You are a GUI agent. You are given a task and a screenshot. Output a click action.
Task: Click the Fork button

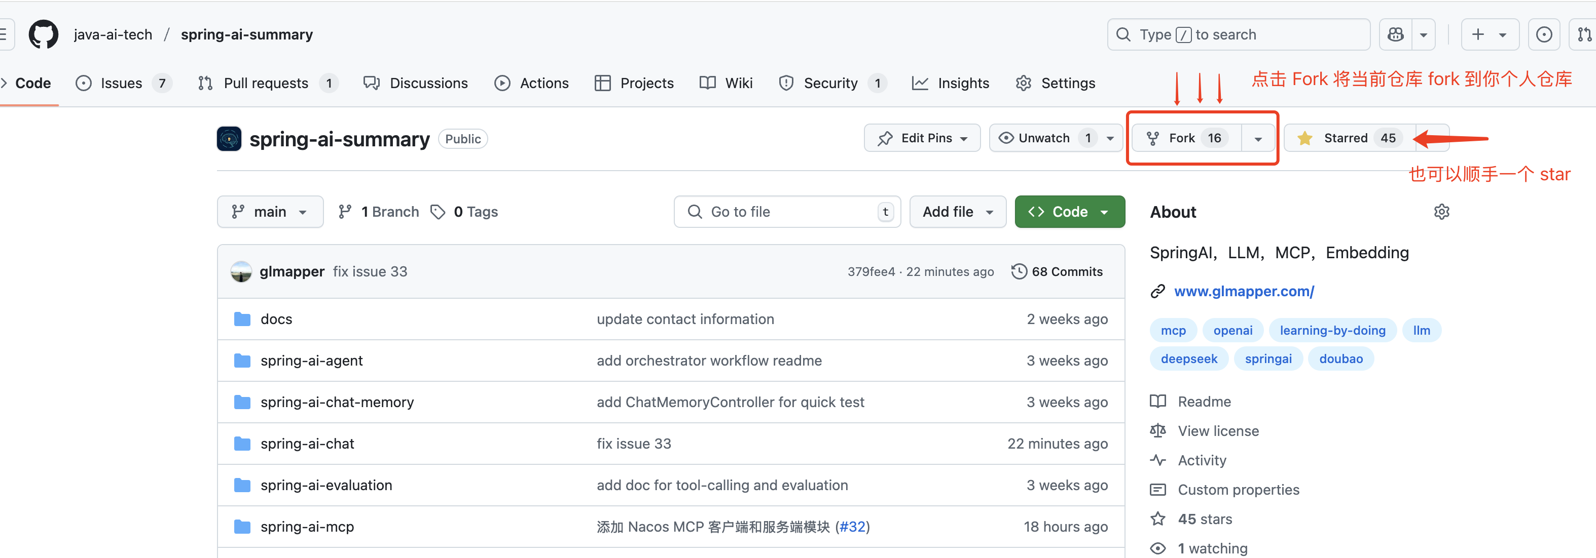1186,138
